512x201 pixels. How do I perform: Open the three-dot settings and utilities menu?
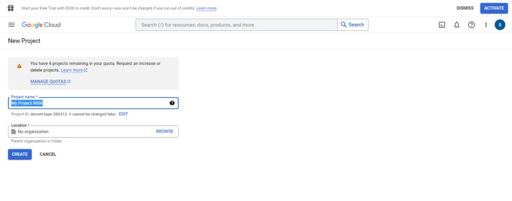[486, 25]
